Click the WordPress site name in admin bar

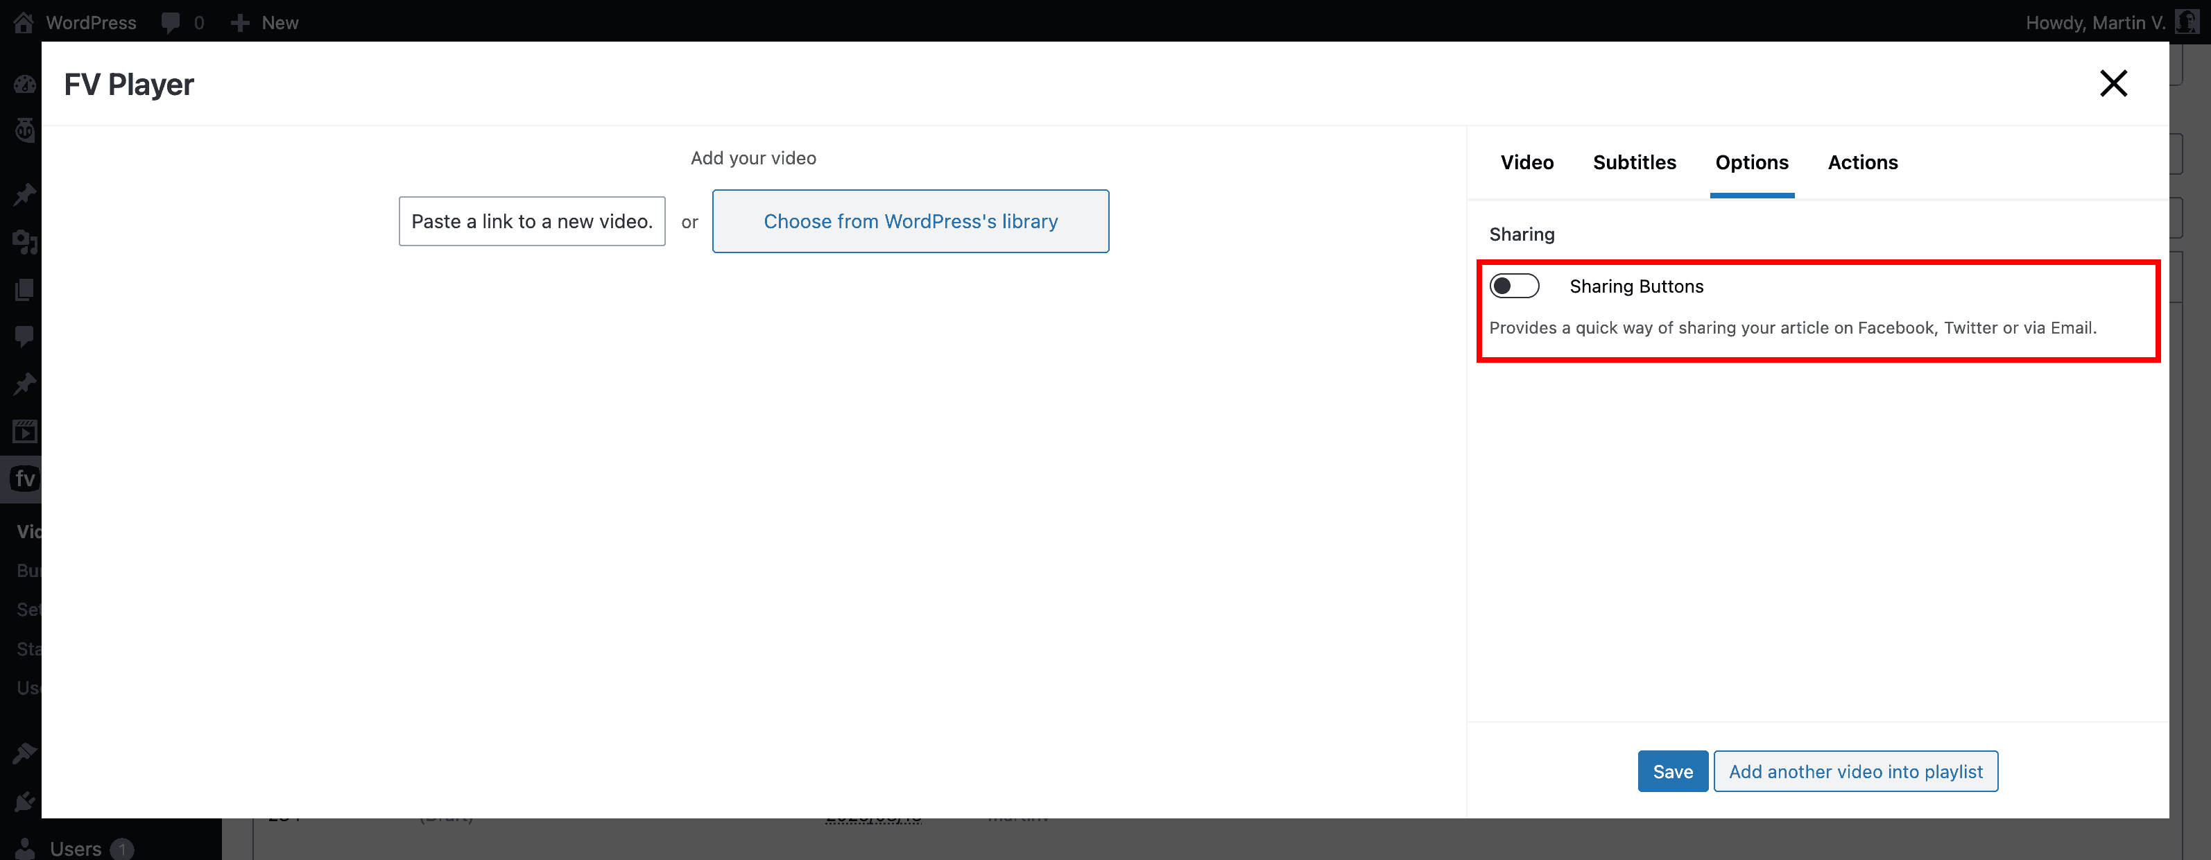[x=91, y=22]
